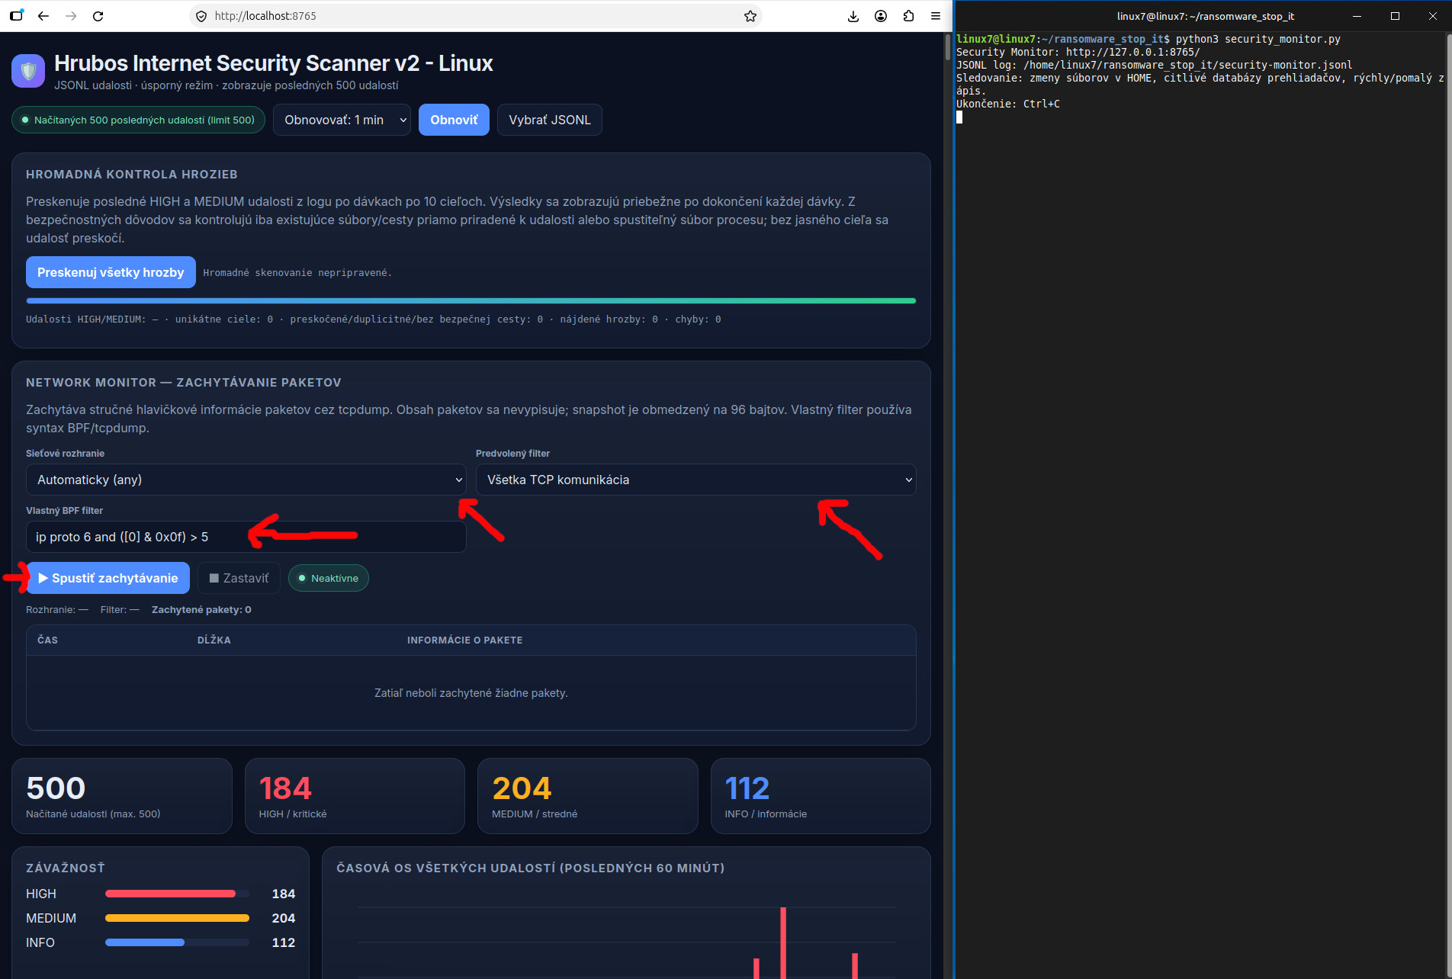Screen dimensions: 1452x979
Task: Click the MEDIUM severity orange bar
Action: tap(177, 918)
